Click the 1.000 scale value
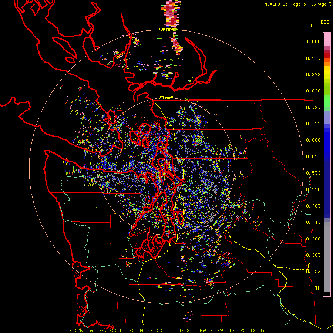The height and width of the screenshot is (333, 333). pyautogui.click(x=313, y=41)
